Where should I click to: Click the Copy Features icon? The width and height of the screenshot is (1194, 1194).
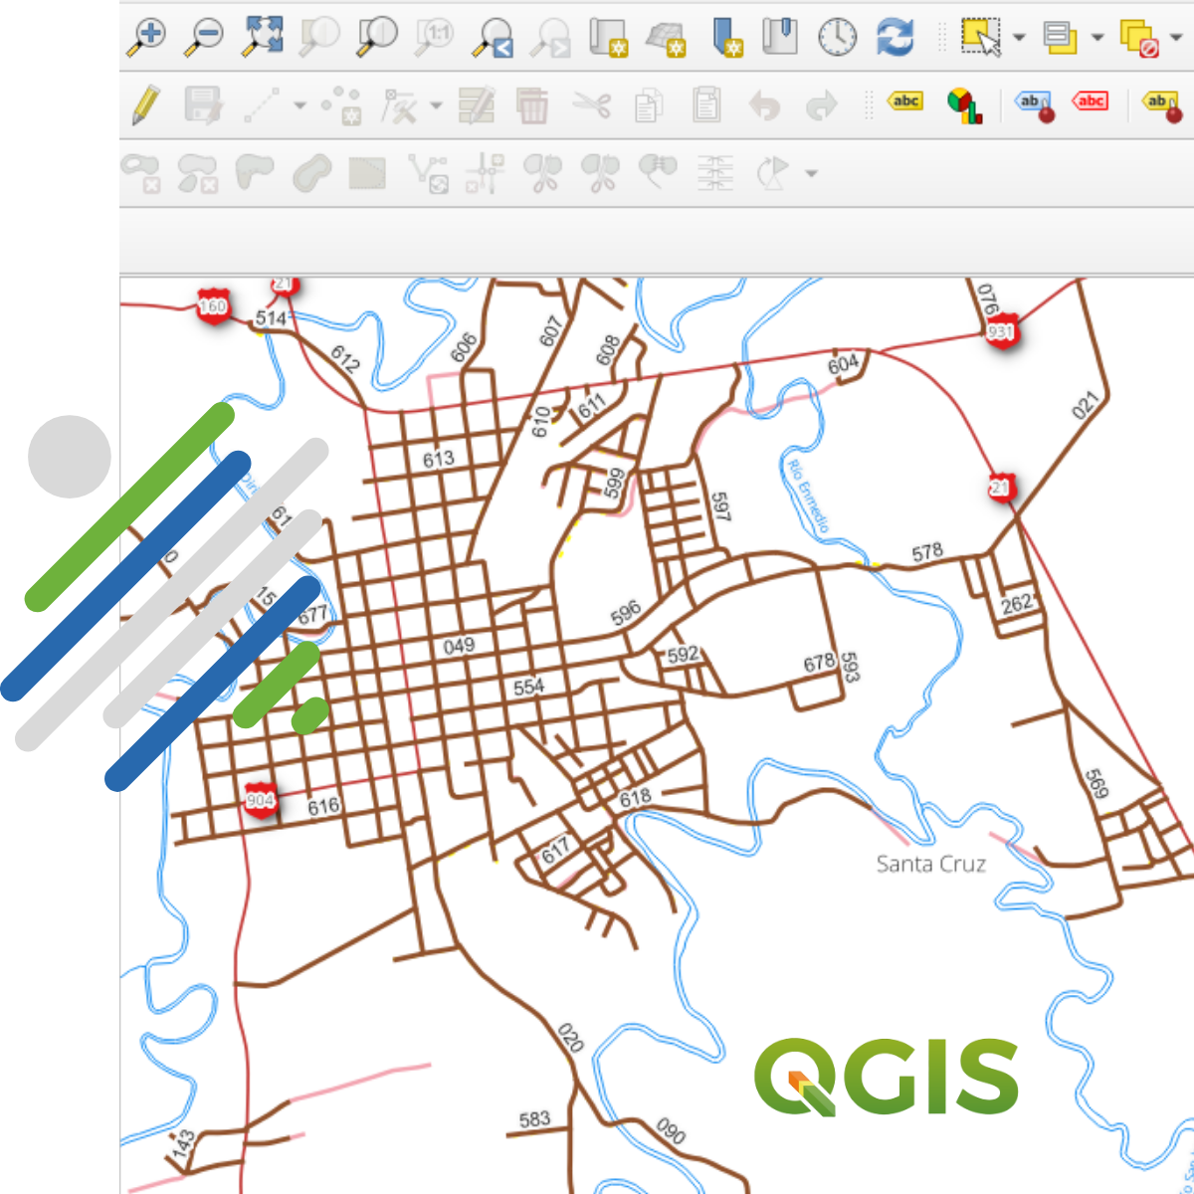tap(649, 105)
